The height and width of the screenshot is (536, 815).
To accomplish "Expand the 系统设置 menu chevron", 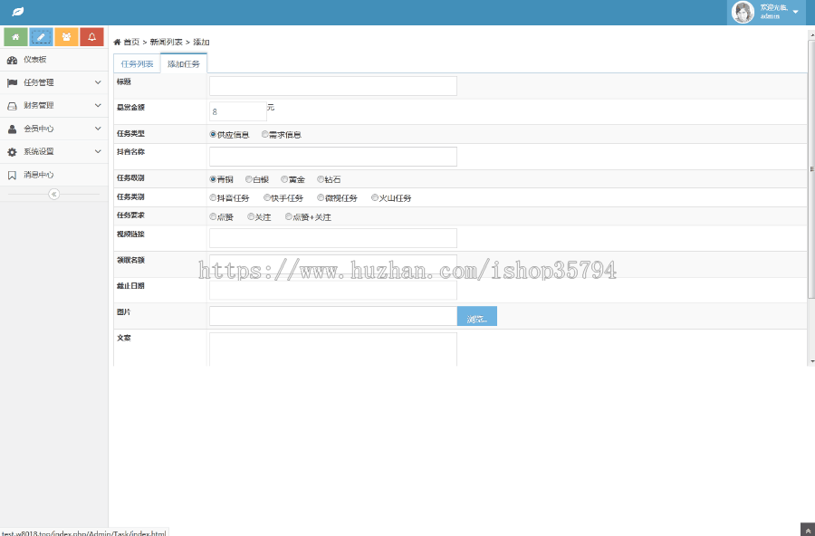I will 98,151.
